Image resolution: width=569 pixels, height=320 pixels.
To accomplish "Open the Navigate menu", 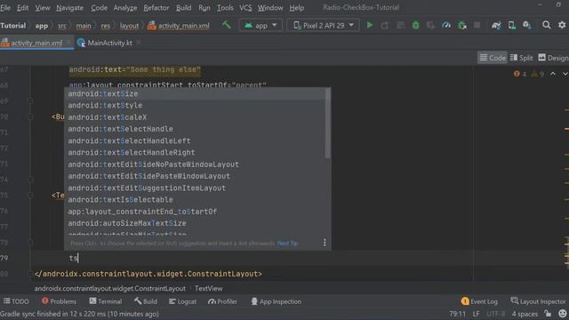I will 69,8.
